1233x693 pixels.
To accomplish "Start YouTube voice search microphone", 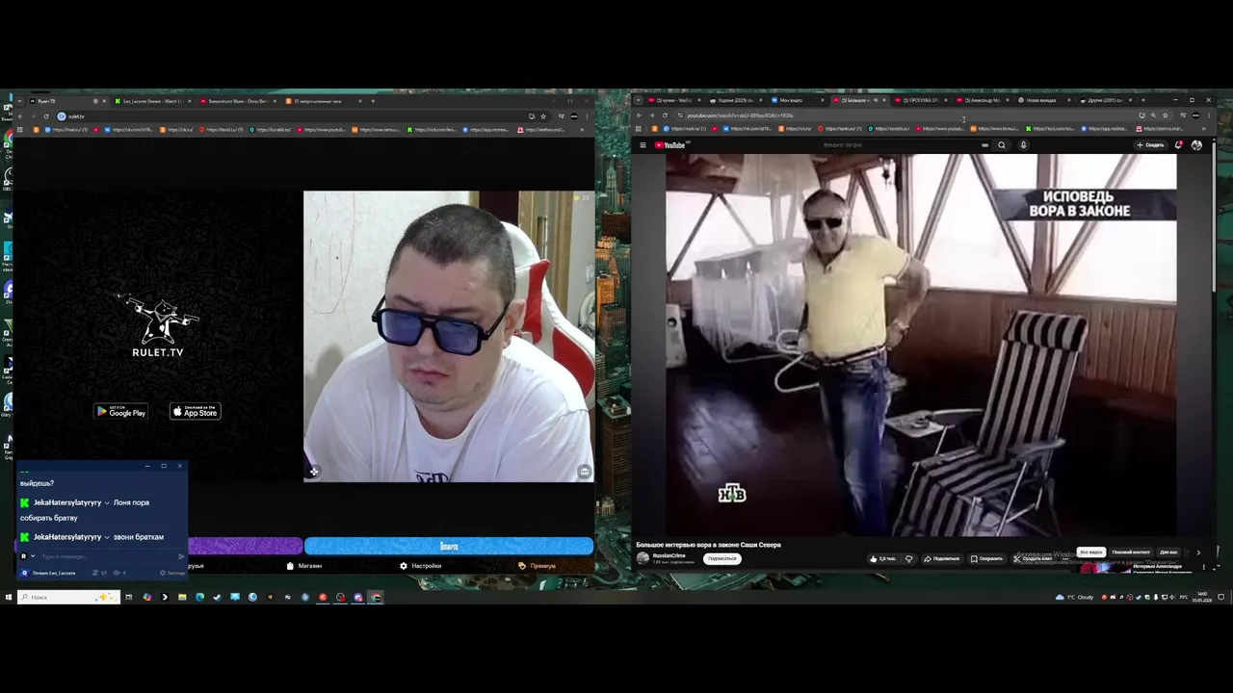I will pos(1023,145).
